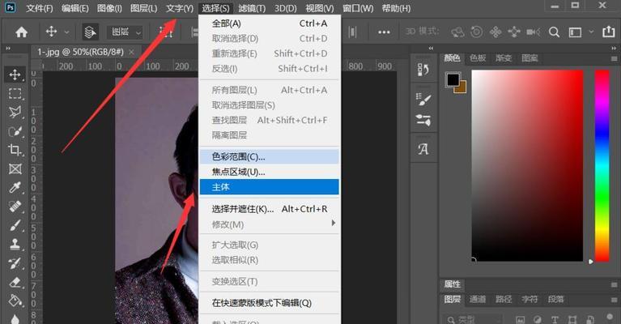Viewport: 621px width, 324px height.
Task: Expand the left toolbar double arrows
Action: tap(8, 49)
